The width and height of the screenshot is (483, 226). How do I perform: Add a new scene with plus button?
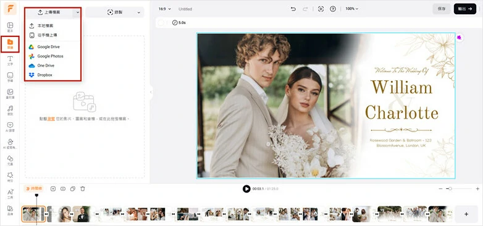(466, 214)
